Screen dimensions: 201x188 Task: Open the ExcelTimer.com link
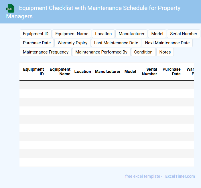tap(180, 176)
